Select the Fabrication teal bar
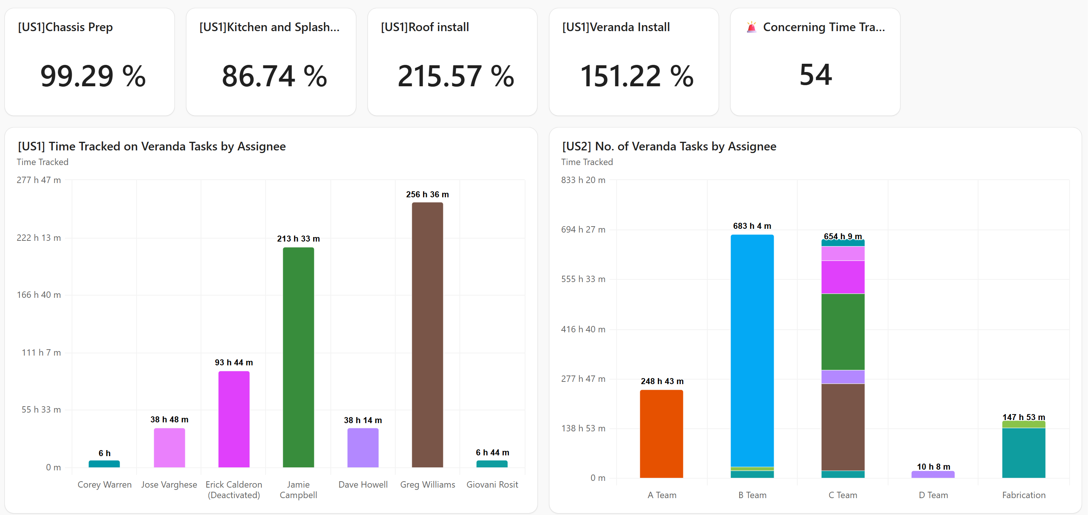 click(1023, 452)
